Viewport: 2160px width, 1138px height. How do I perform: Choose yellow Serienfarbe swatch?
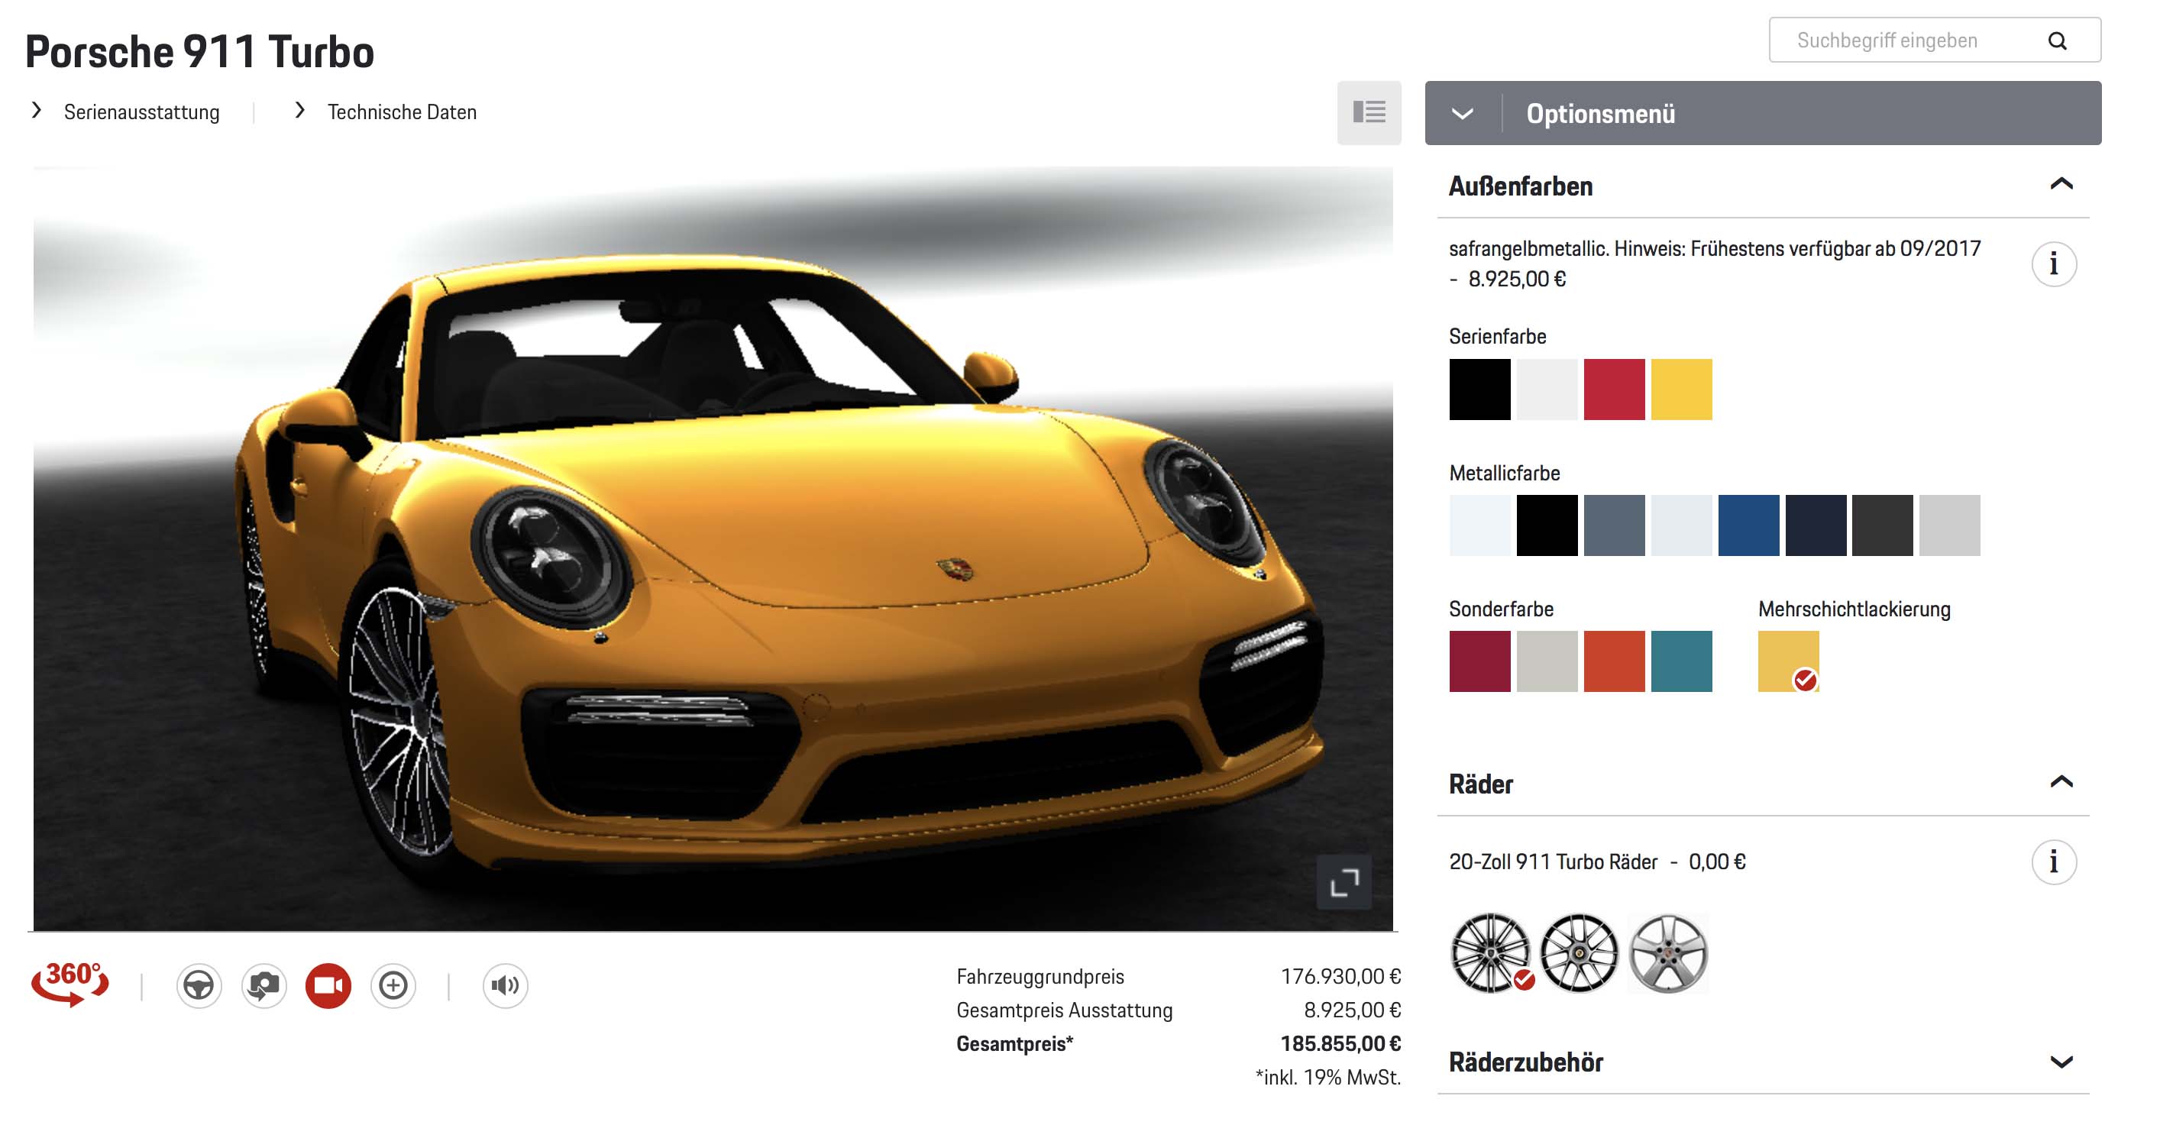(1681, 390)
